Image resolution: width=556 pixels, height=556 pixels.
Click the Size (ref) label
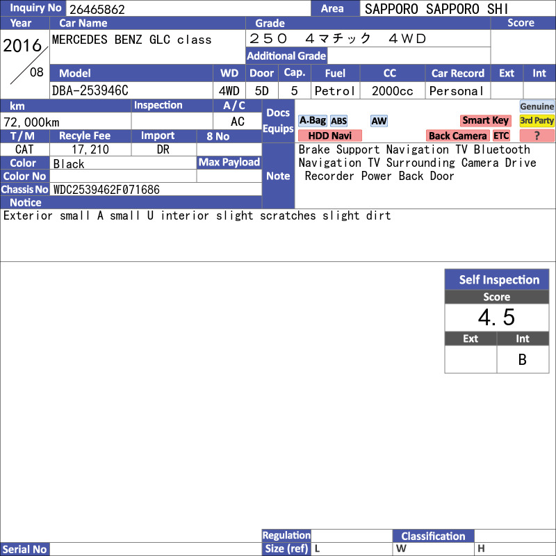286,549
